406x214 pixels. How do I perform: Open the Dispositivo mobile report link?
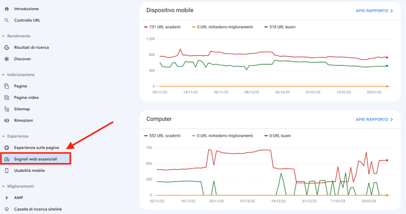[x=372, y=11]
